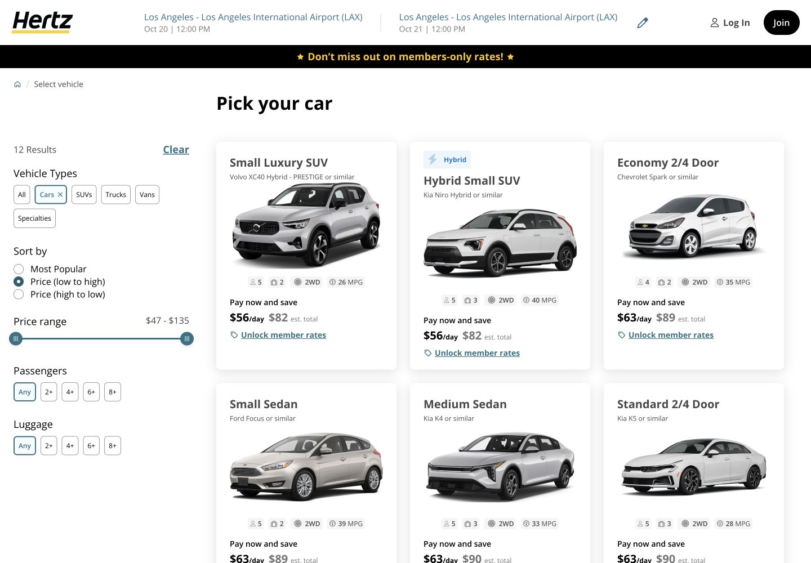Image resolution: width=811 pixels, height=563 pixels.
Task: Click the Hertz logo
Action: (42, 23)
